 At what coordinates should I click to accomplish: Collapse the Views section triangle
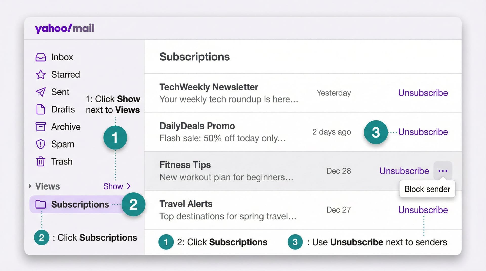tap(30, 186)
